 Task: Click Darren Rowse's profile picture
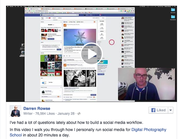(x=15, y=111)
